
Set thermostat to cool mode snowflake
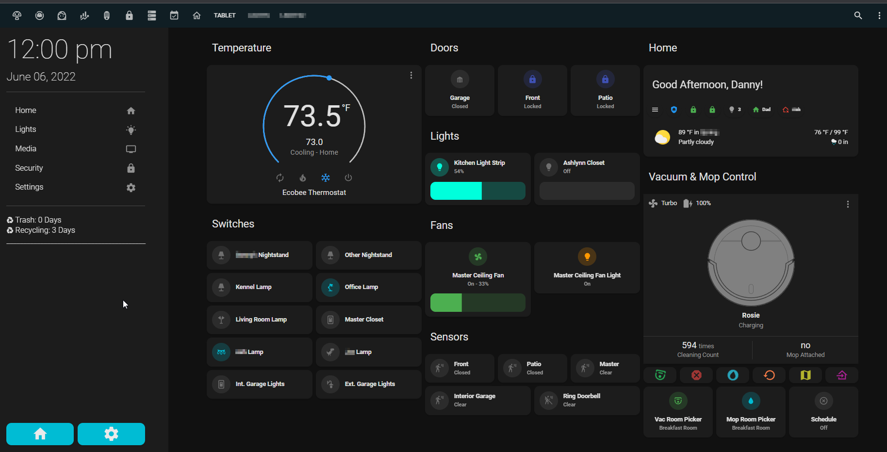[x=326, y=178]
